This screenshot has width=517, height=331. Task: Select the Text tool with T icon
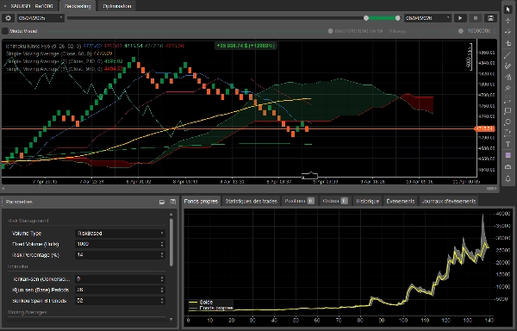pos(508,144)
